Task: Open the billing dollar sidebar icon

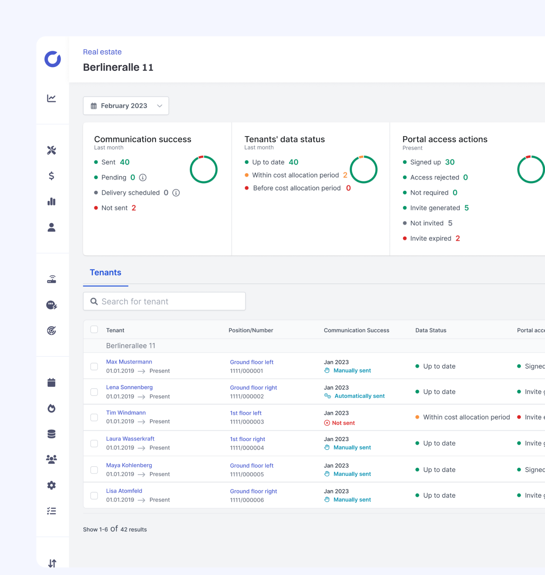Action: [51, 176]
